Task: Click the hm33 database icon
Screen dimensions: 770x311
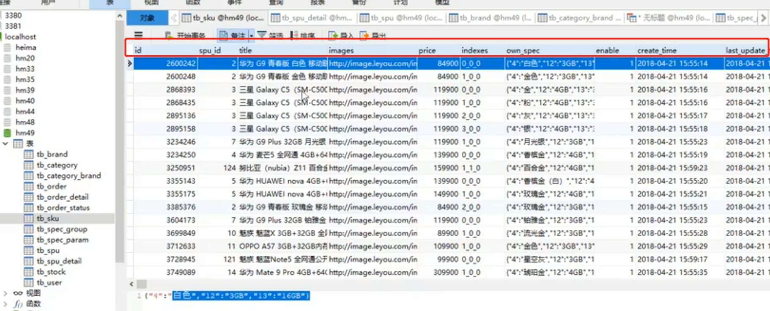Action: coord(7,69)
